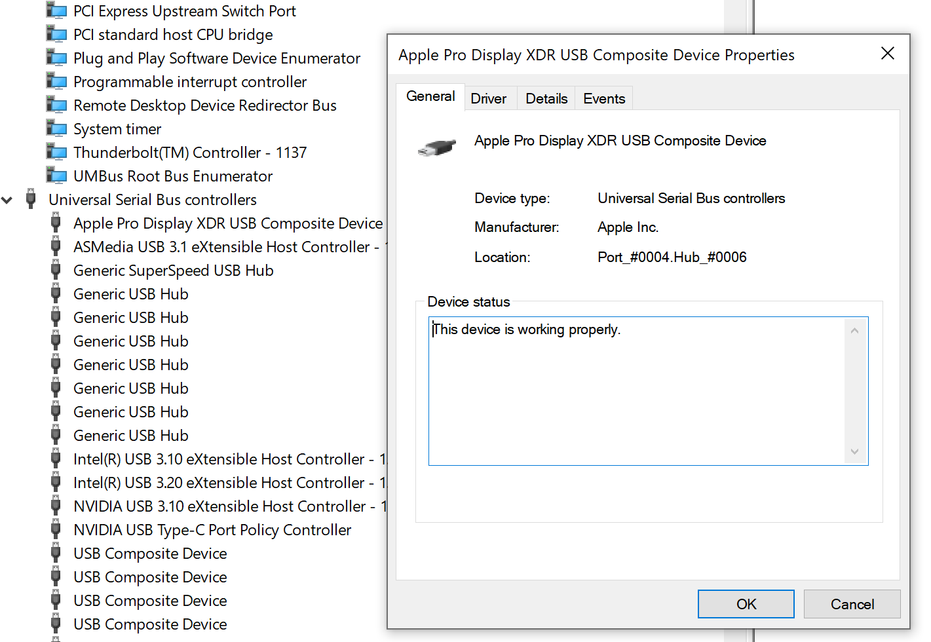The width and height of the screenshot is (931, 642).
Task: Click the System timer device icon
Action: pos(56,128)
